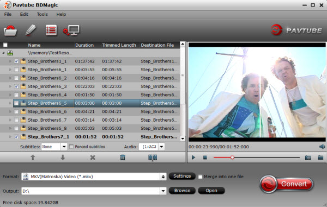Expand the Step_Brothers6_7 row
Viewport: 327px width, 207px height.
click(10, 120)
